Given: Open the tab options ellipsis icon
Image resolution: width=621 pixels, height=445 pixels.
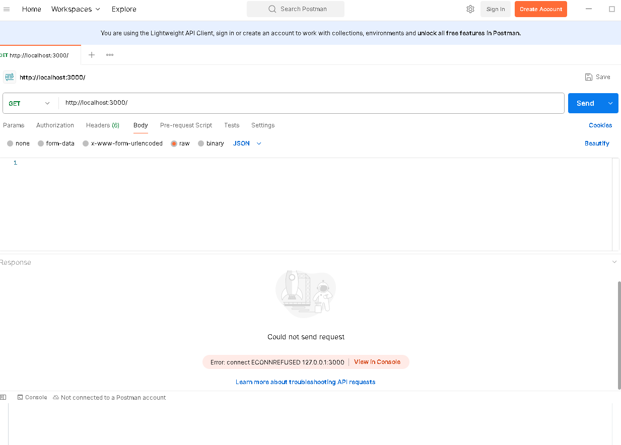Looking at the screenshot, I should [x=110, y=55].
